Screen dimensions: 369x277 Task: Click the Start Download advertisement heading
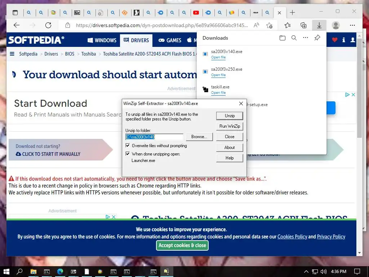[x=50, y=104]
